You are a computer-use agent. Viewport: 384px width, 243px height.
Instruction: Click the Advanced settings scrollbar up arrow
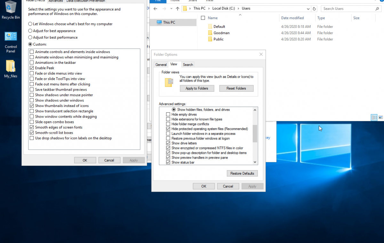[255, 110]
